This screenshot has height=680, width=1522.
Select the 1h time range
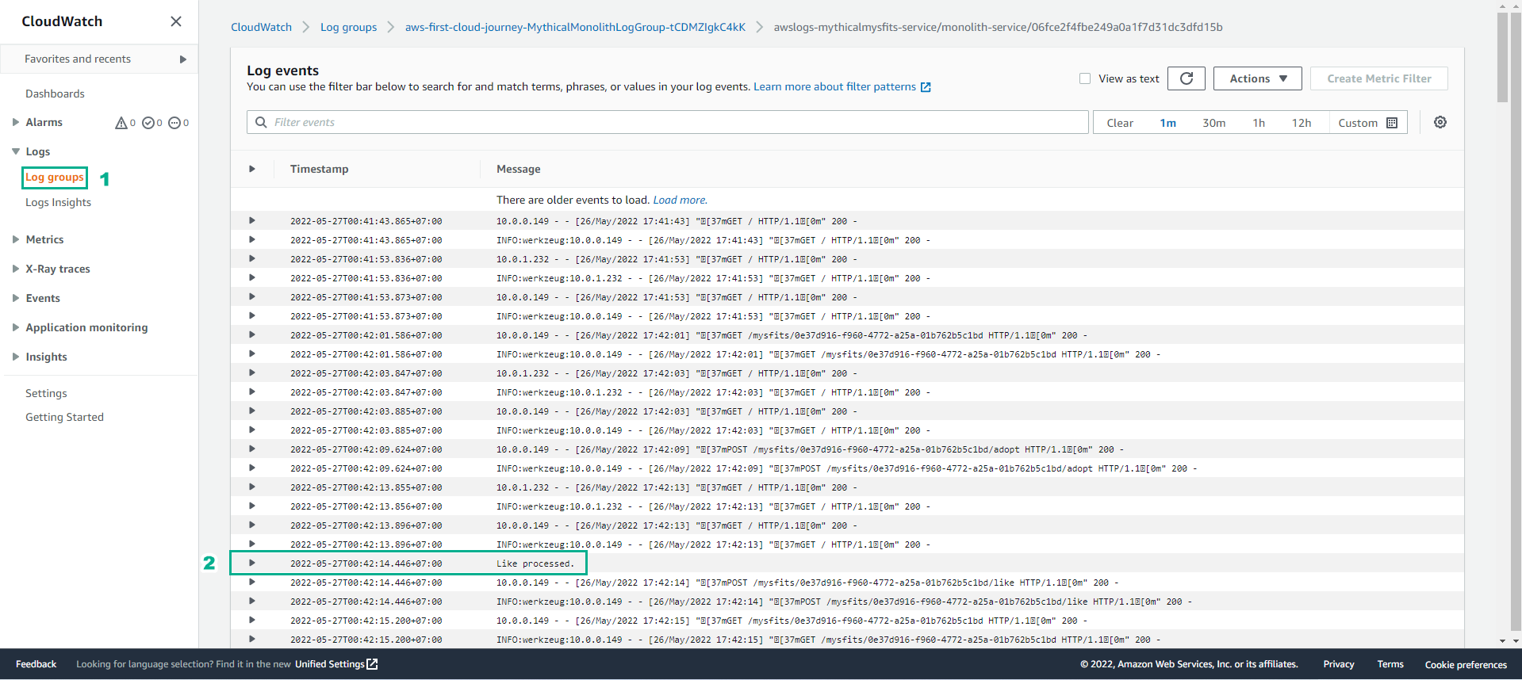coord(1259,123)
